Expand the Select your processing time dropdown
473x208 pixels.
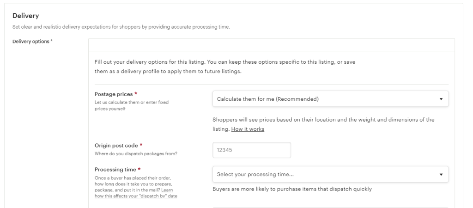330,174
